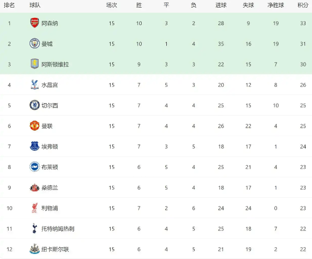The height and width of the screenshot is (259, 312).
Task: Click the Arsenal club crest icon
Action: (x=34, y=23)
